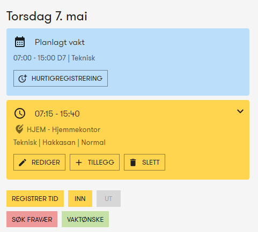Select the Planlagt vakt heading
The image size is (258, 232).
point(60,42)
